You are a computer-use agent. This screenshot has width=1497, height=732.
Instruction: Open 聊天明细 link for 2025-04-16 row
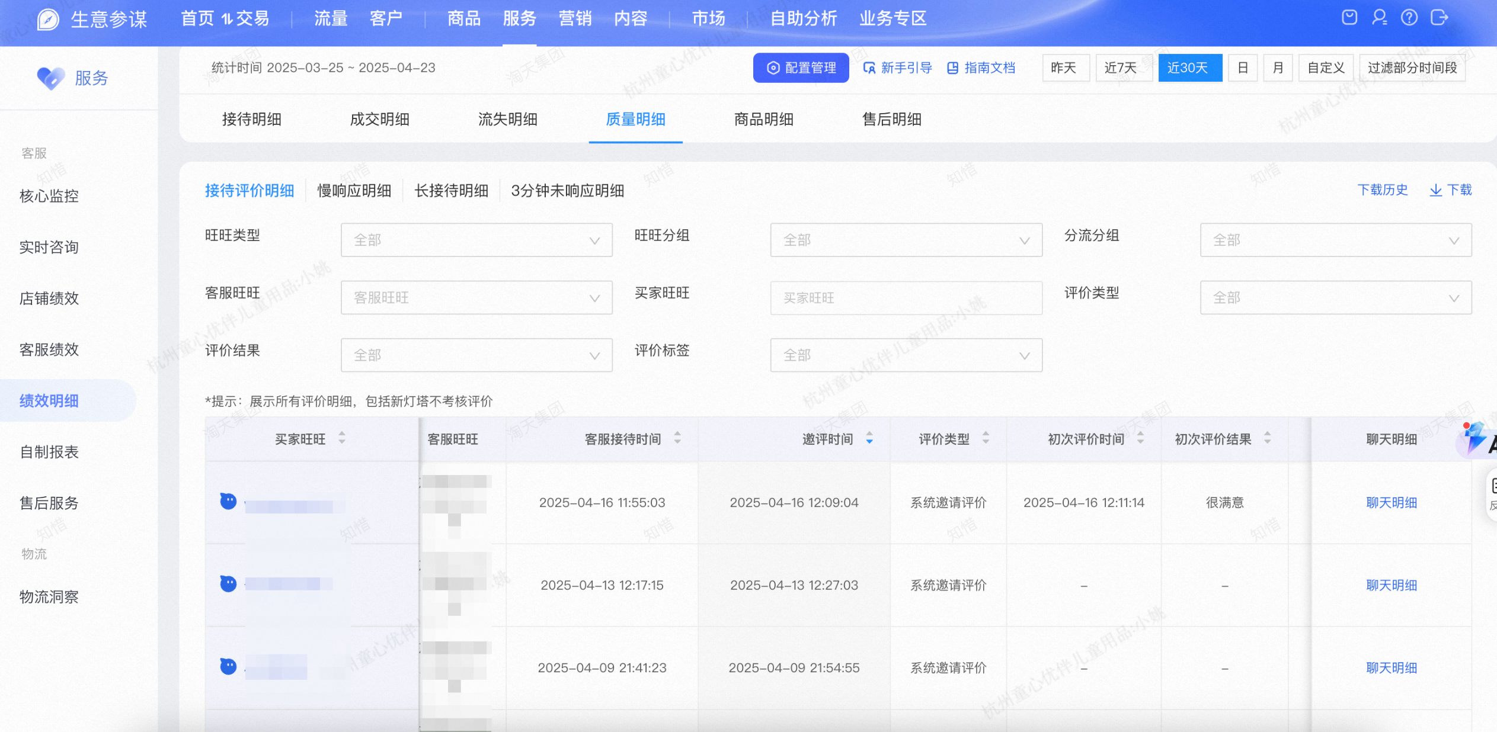click(1391, 502)
